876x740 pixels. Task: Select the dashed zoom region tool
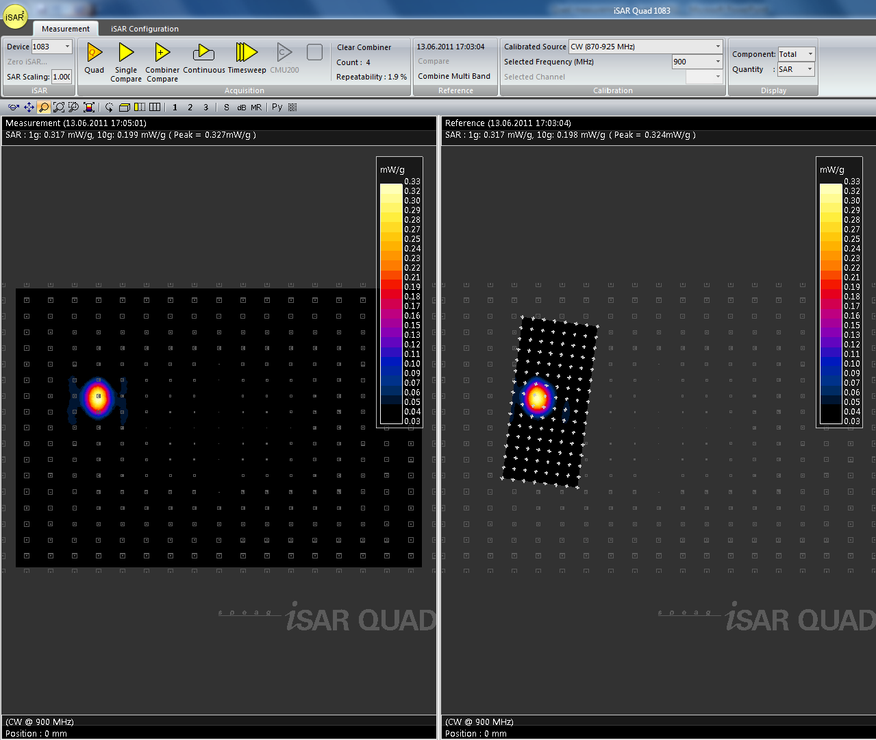73,107
